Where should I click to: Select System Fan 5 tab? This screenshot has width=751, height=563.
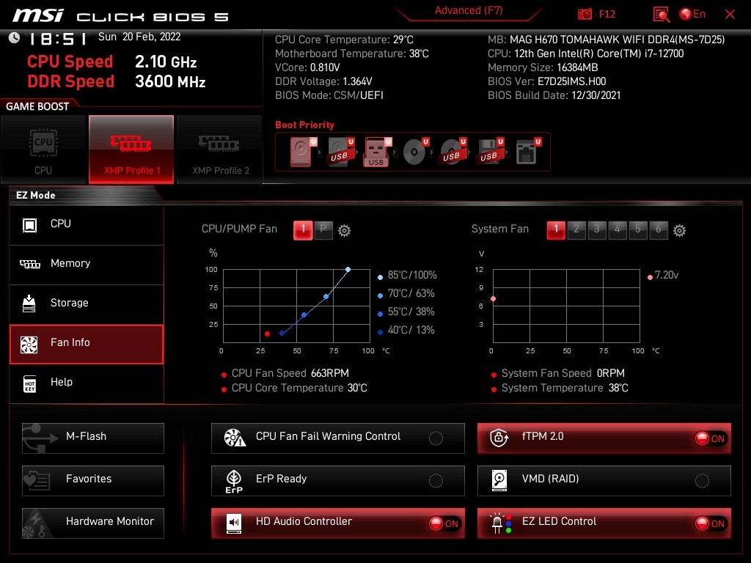coord(638,230)
